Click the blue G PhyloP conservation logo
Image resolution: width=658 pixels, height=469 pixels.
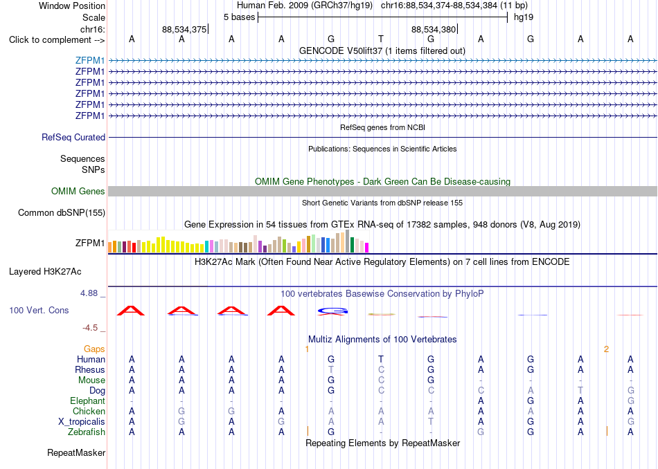[332, 311]
